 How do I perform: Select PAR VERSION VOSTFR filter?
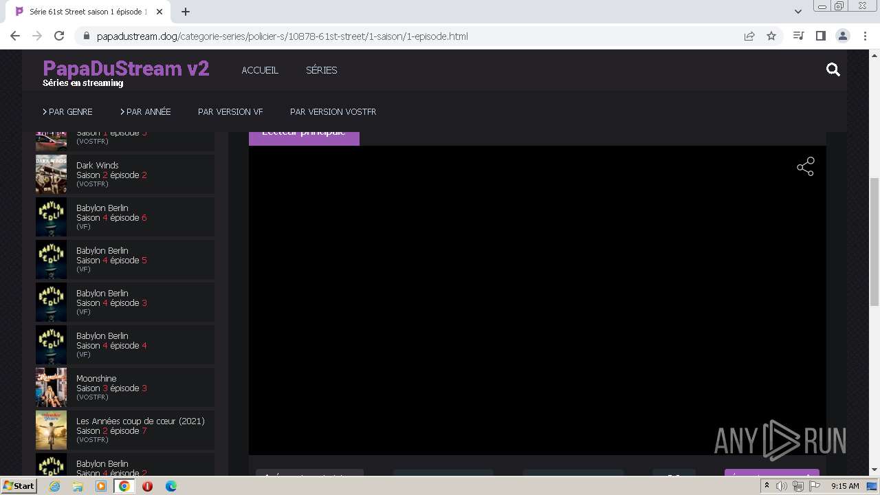(x=333, y=111)
